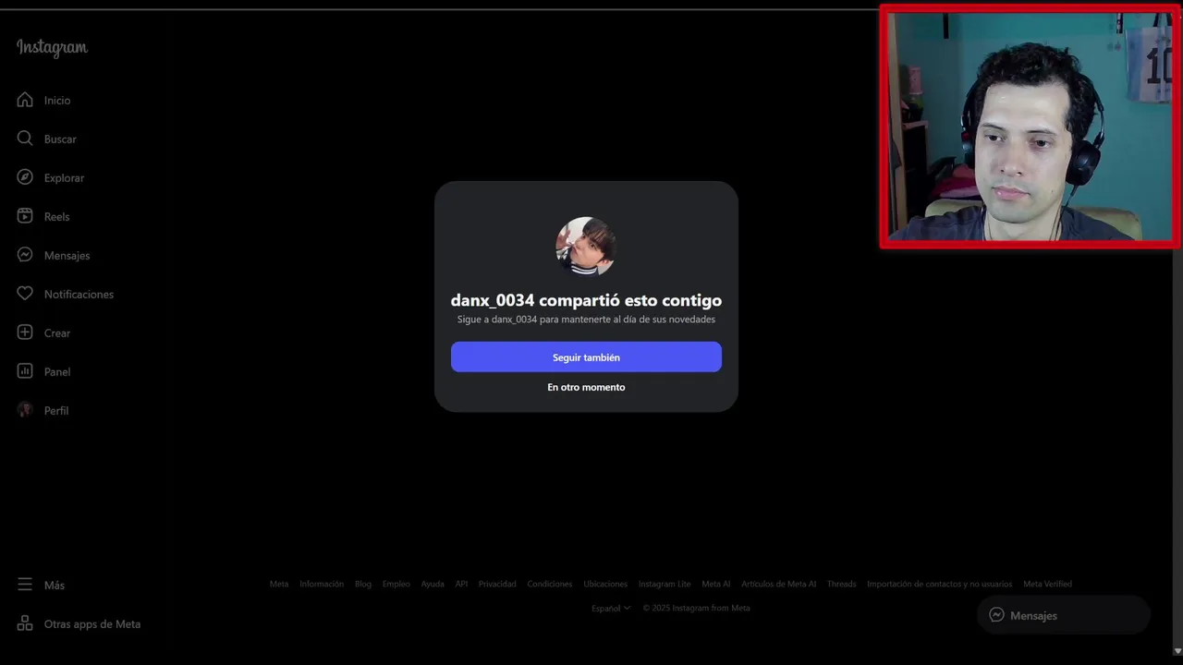Open Más label in sidebar

[55, 586]
